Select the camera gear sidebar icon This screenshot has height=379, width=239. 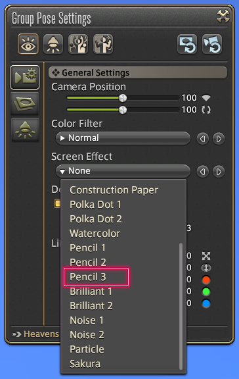click(x=25, y=78)
